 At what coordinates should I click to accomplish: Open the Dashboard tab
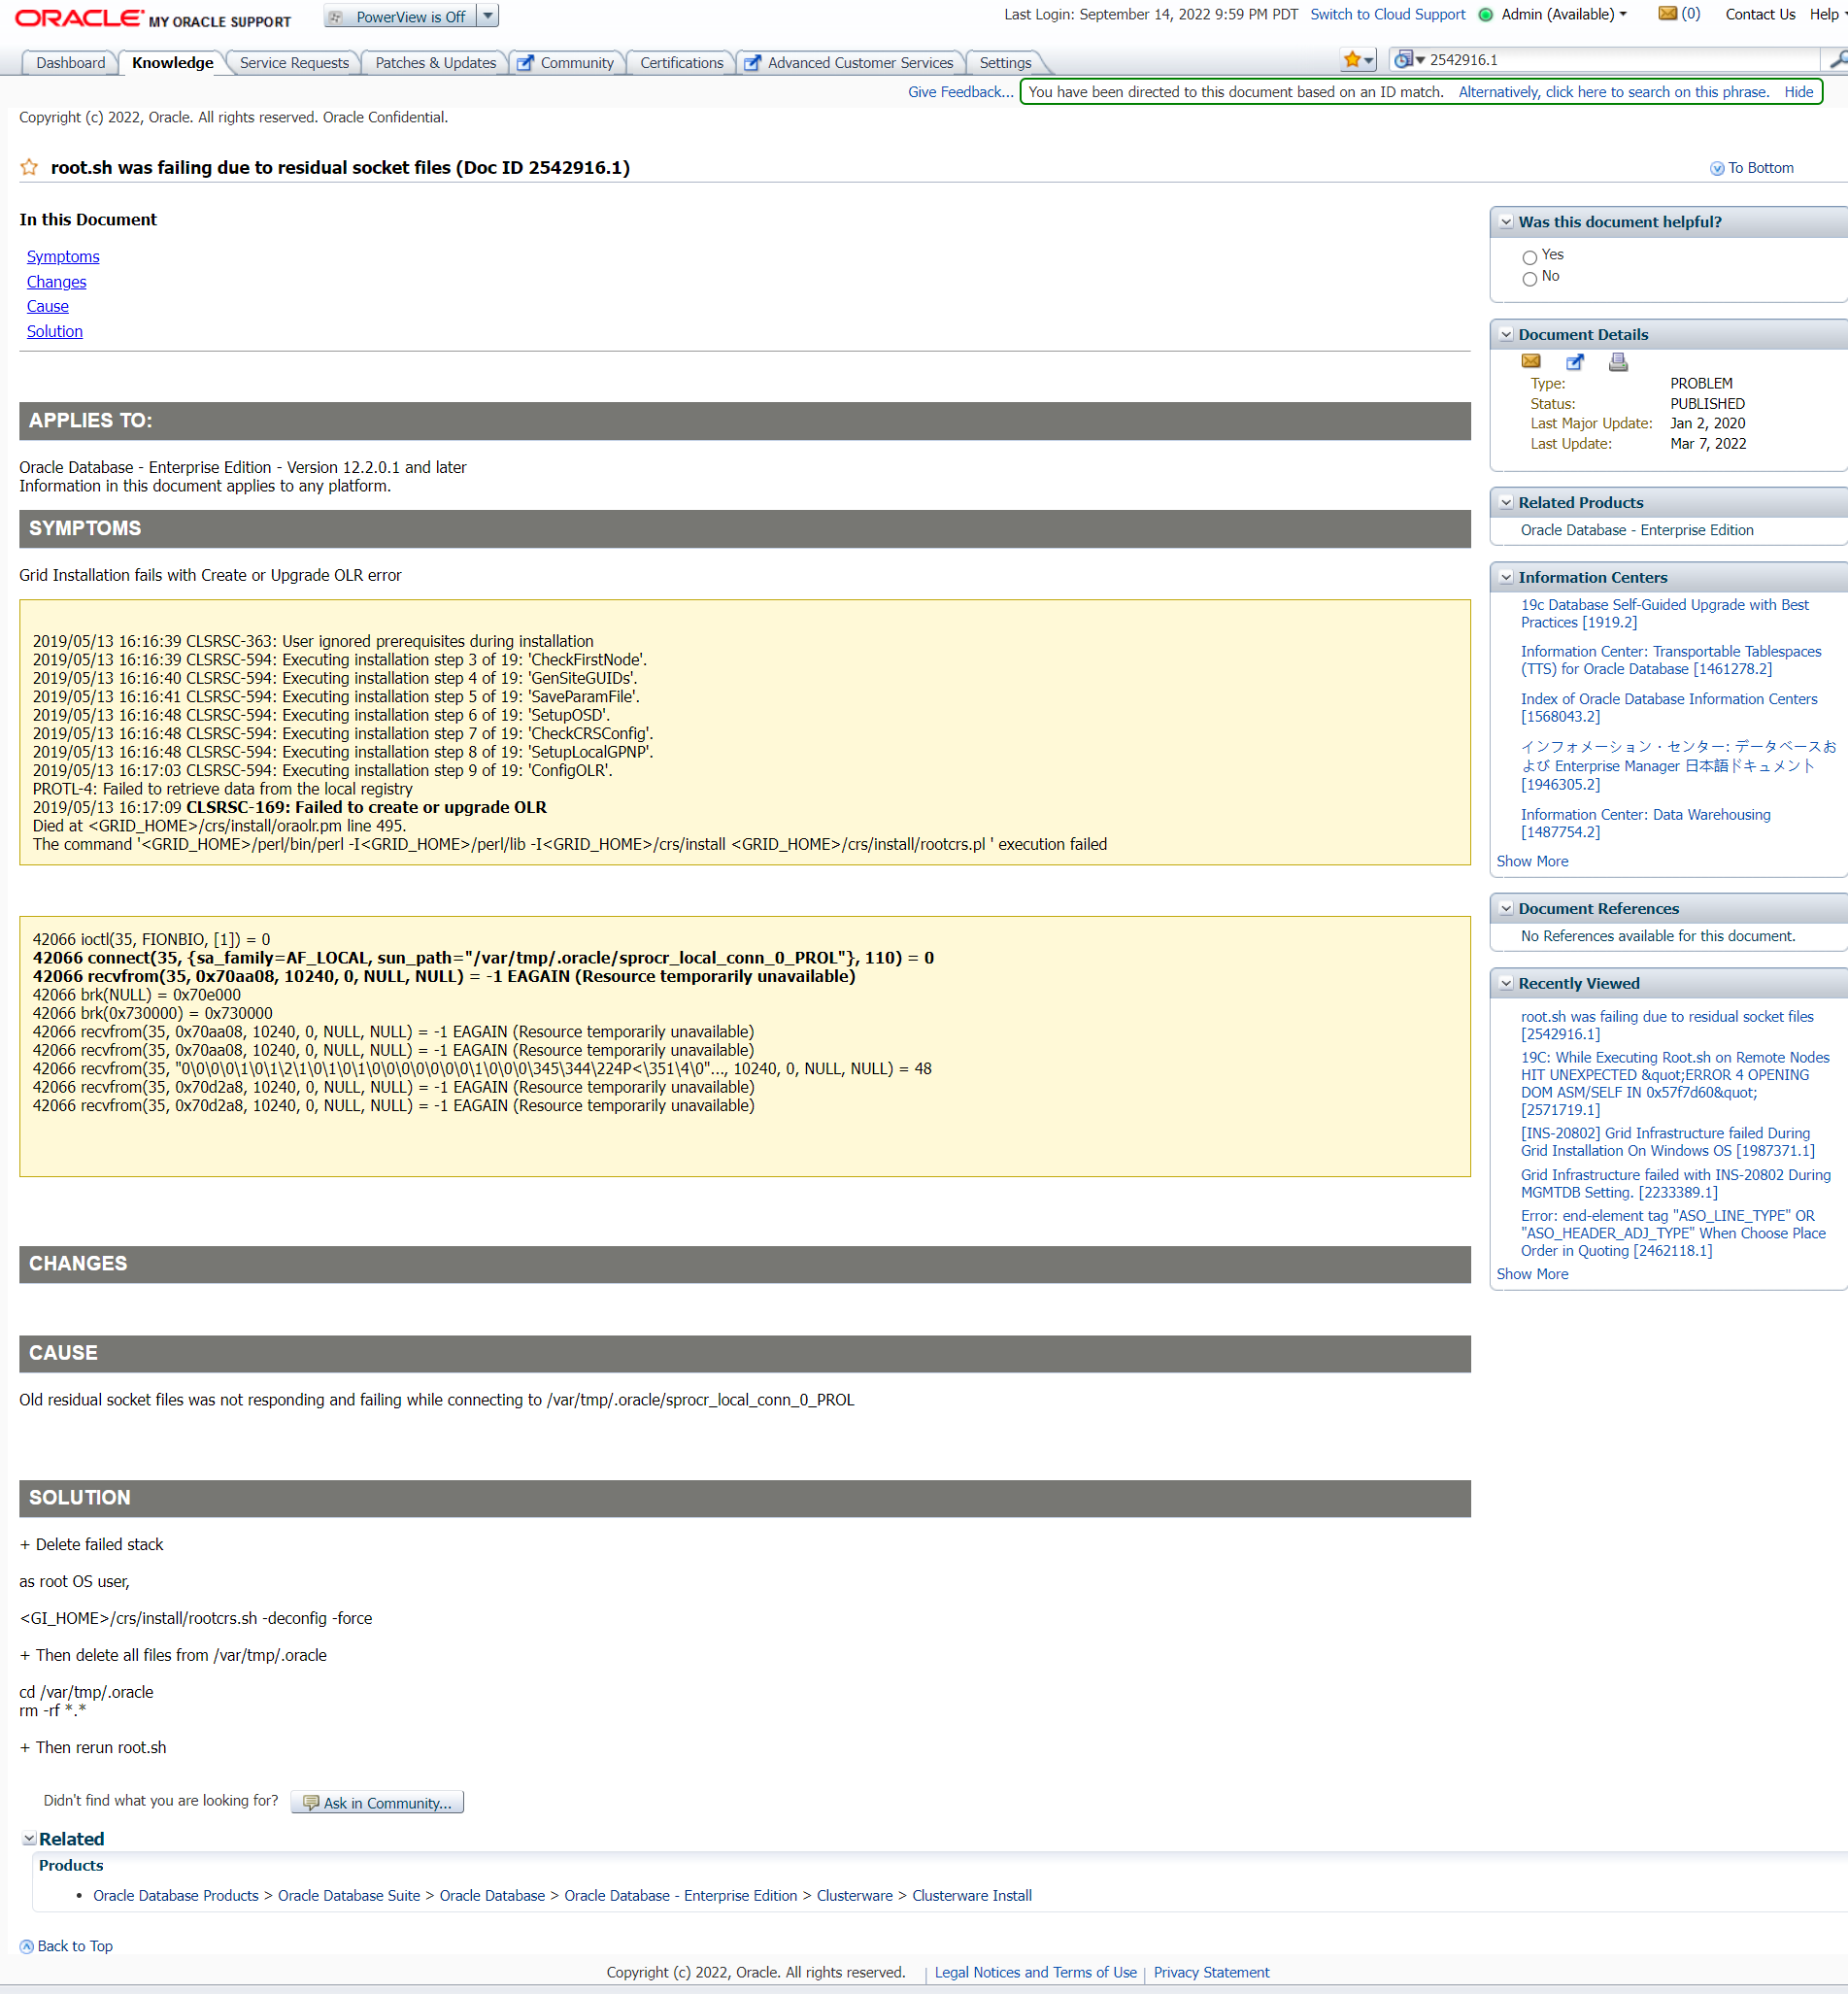point(70,63)
